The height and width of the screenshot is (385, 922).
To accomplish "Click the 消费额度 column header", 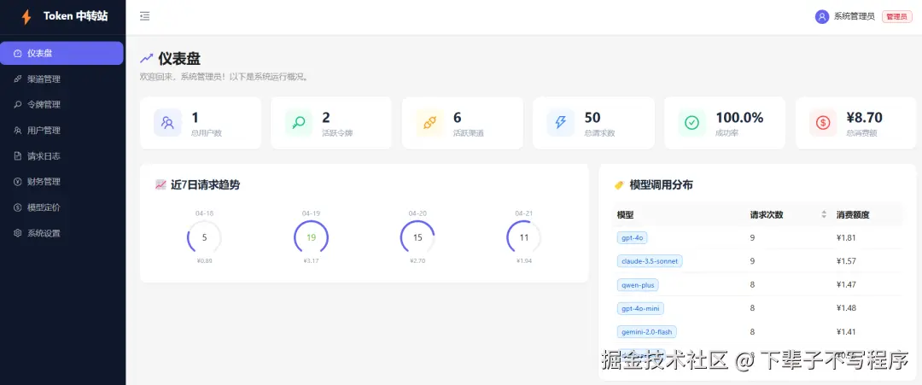I will coord(853,215).
